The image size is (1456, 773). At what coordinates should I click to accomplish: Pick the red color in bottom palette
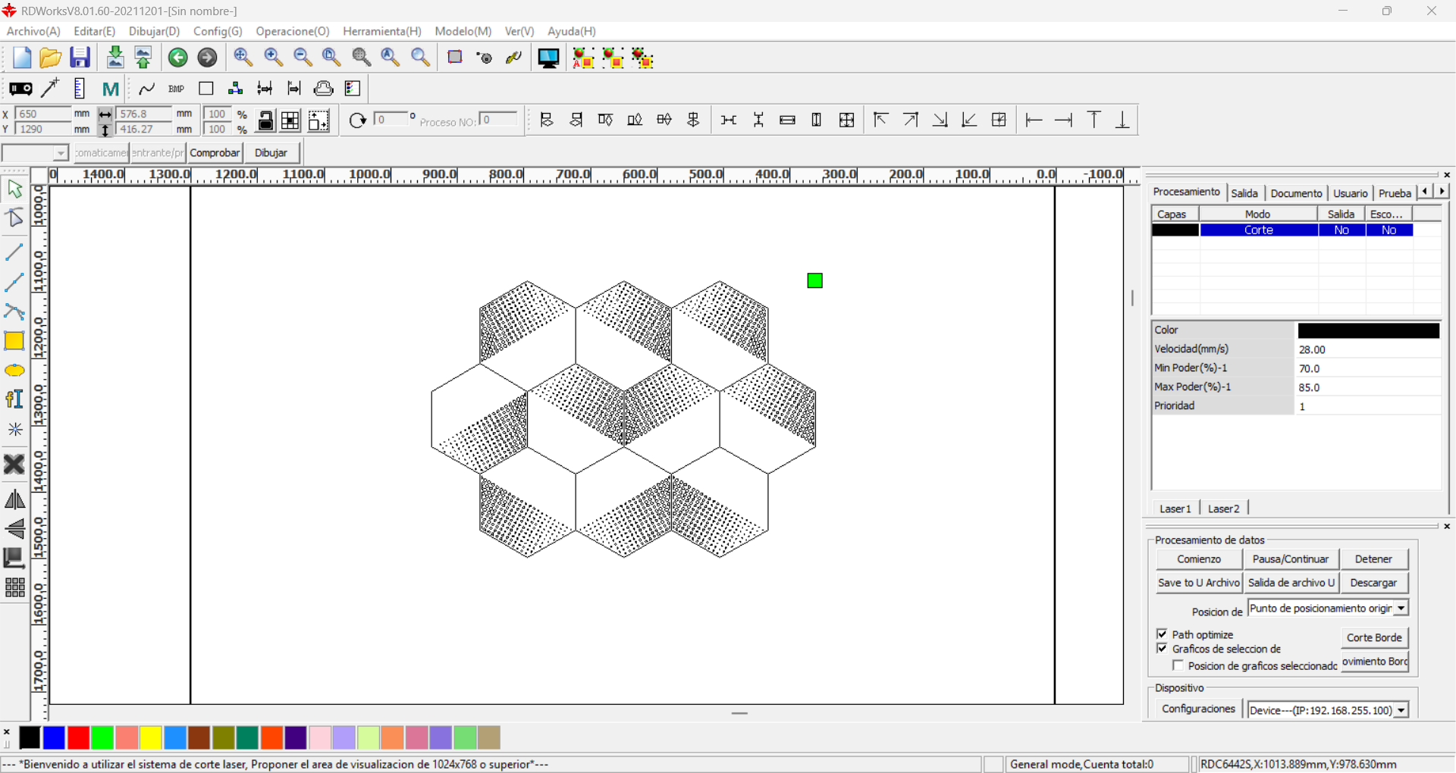(78, 737)
